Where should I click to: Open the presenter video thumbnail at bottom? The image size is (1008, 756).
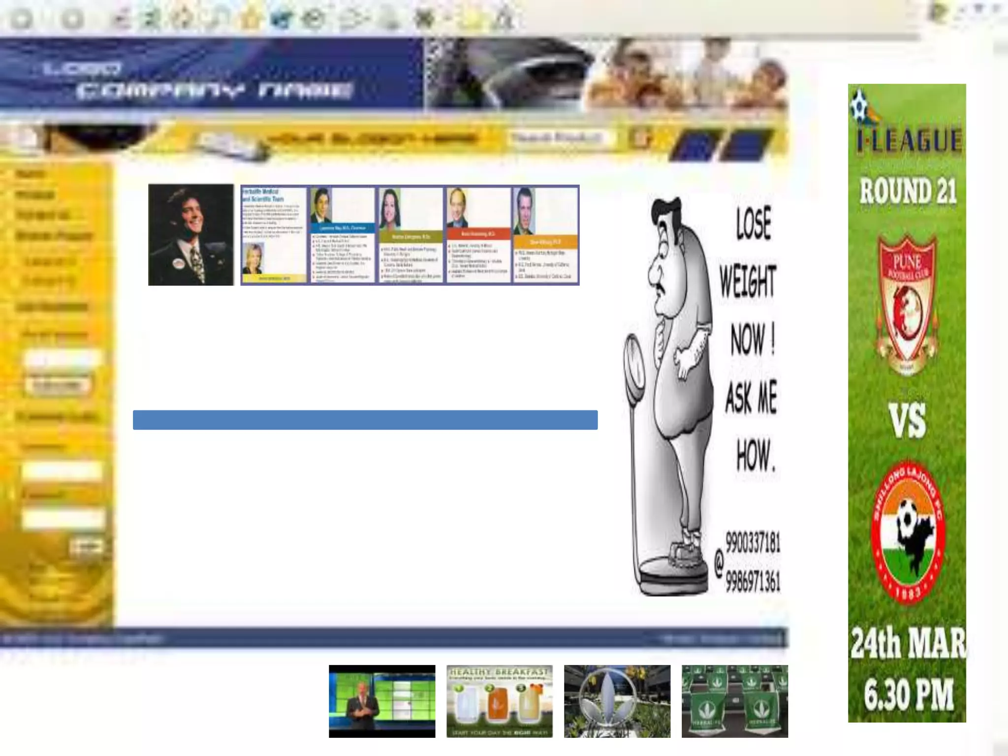coord(382,701)
